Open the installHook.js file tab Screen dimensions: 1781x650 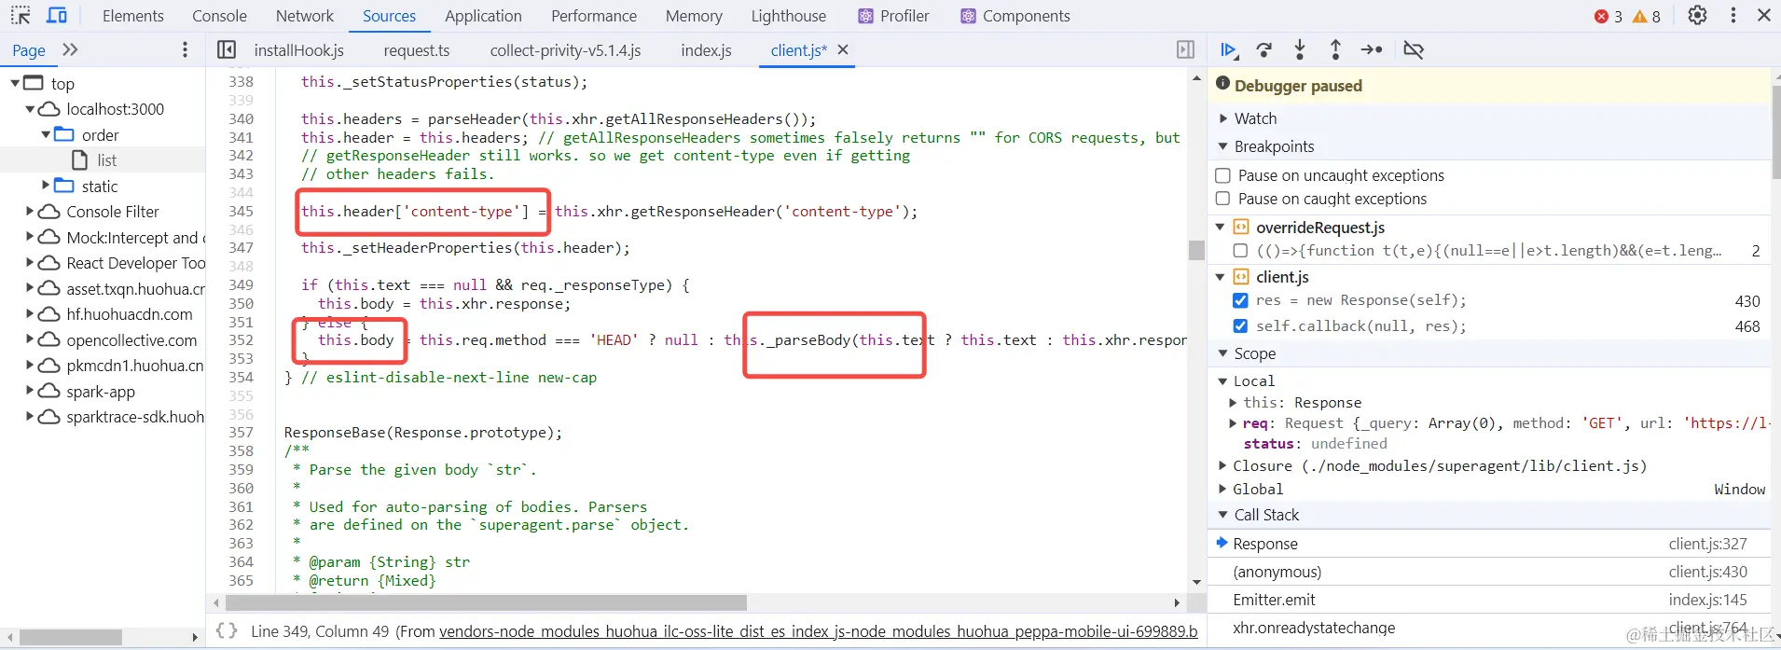(298, 50)
